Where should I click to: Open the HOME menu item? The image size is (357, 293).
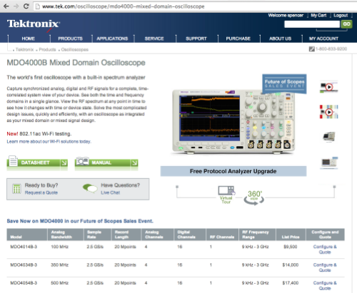point(29,38)
